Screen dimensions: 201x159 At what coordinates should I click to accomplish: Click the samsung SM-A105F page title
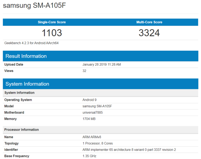(34, 6)
